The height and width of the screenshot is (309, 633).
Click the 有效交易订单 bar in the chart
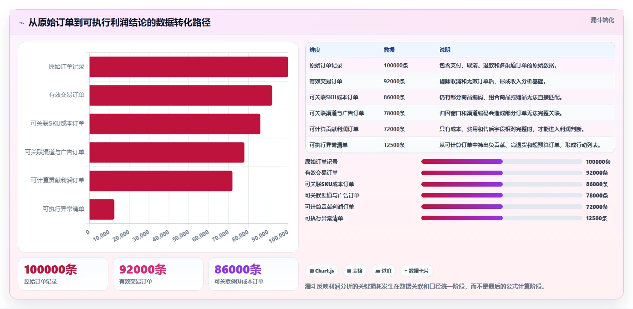point(181,95)
